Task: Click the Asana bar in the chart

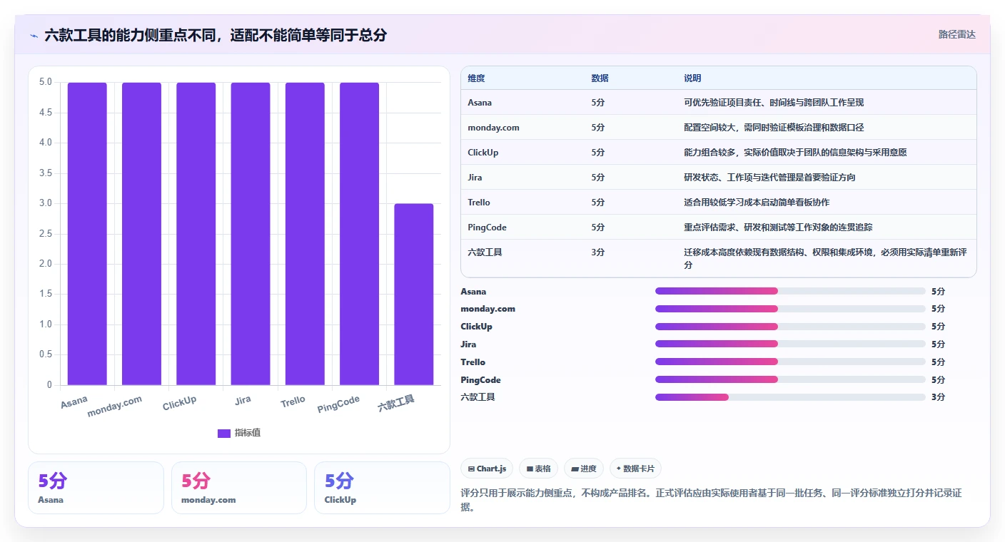Action: tap(87, 234)
